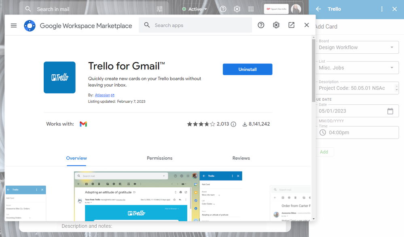Open Gmail support help icon

[223, 9]
